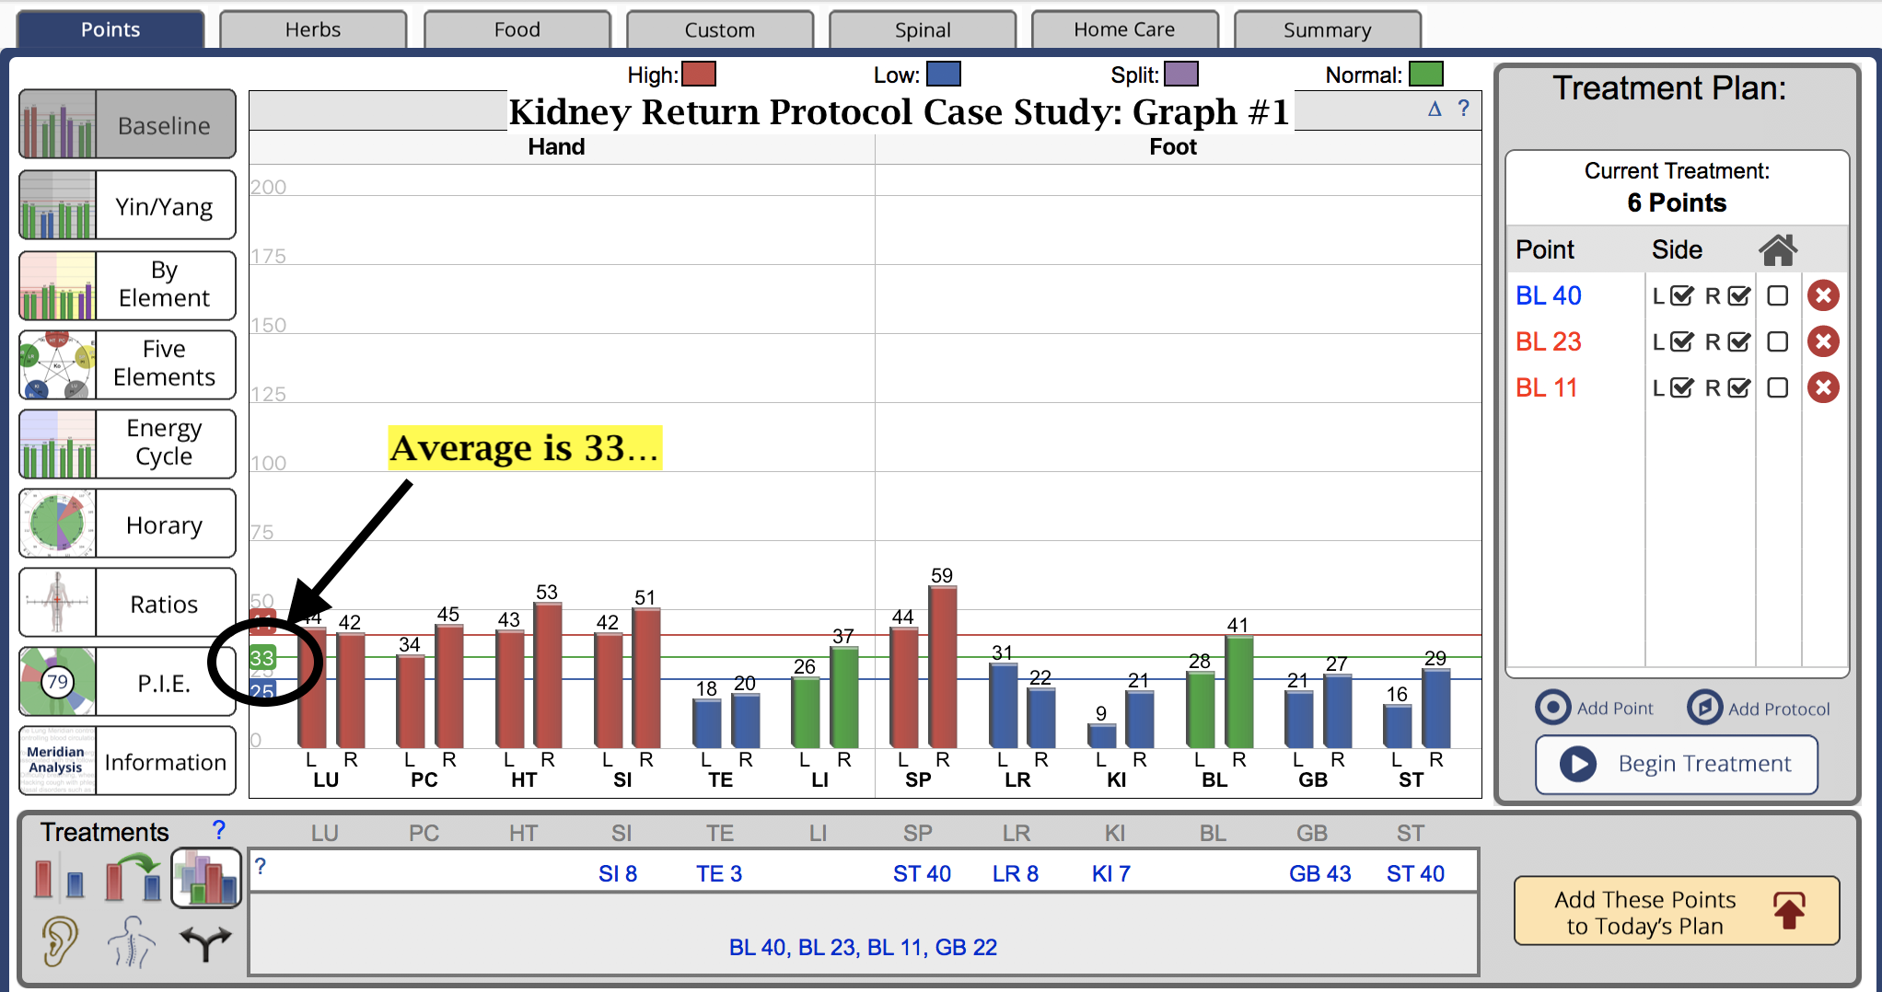This screenshot has height=992, width=1882.
Task: Toggle right side for BL 11
Action: pyautogui.click(x=1739, y=387)
